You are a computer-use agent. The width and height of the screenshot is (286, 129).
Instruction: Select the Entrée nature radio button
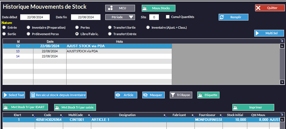(x=4, y=28)
